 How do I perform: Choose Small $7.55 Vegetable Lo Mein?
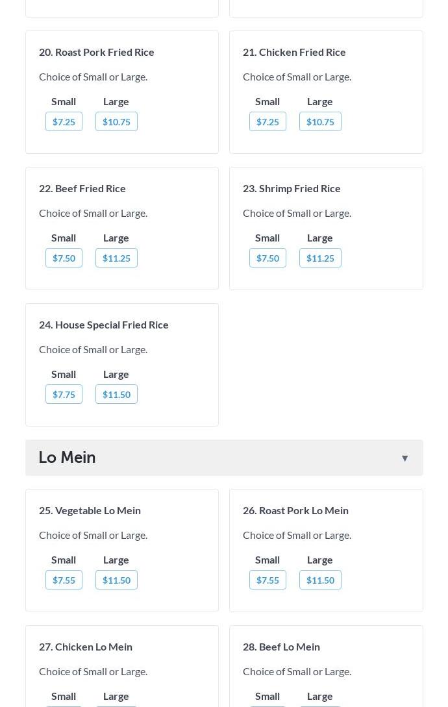click(x=64, y=580)
